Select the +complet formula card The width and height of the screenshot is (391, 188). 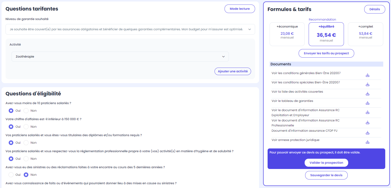(x=365, y=34)
